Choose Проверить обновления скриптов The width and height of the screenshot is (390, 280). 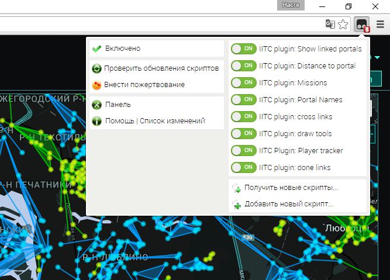157,68
